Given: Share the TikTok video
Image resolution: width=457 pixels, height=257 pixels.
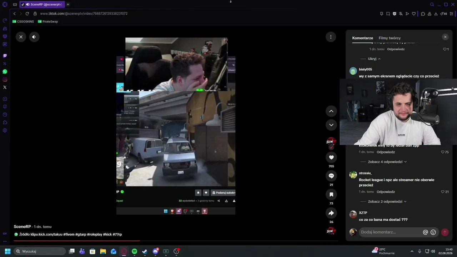Looking at the screenshot, I should pyautogui.click(x=331, y=213).
